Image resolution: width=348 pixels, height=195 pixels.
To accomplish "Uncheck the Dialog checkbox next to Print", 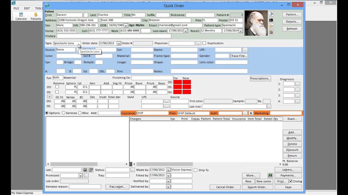I will [x=291, y=181].
